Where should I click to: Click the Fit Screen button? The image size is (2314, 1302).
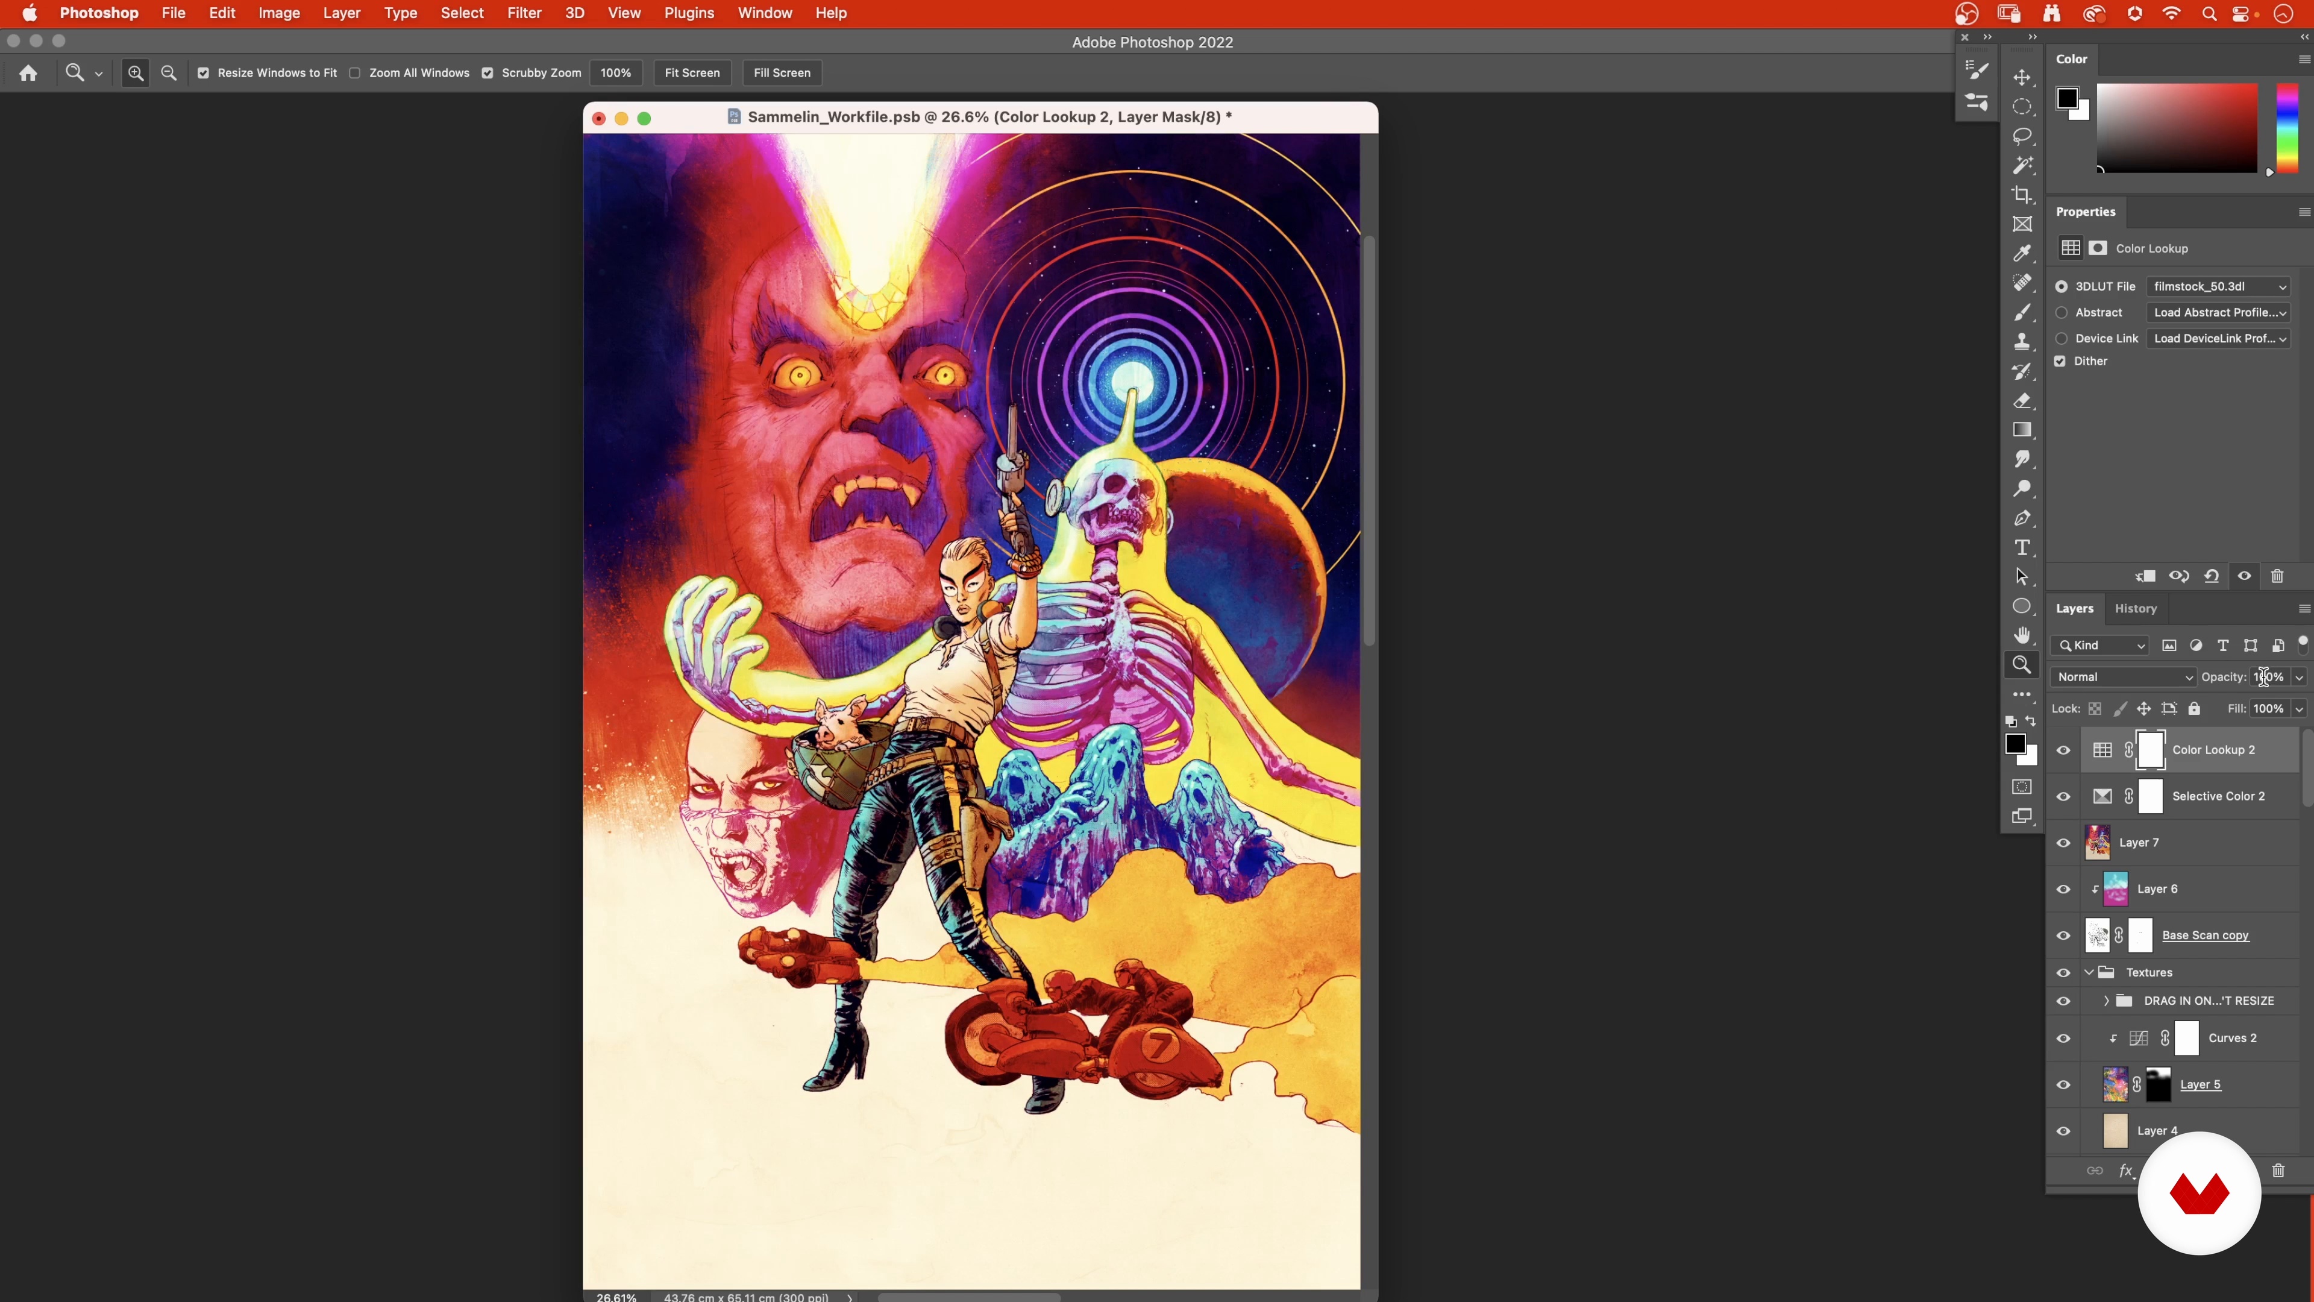point(692,73)
